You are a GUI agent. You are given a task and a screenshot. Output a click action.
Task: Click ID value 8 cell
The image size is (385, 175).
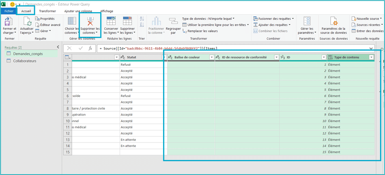click(303, 108)
